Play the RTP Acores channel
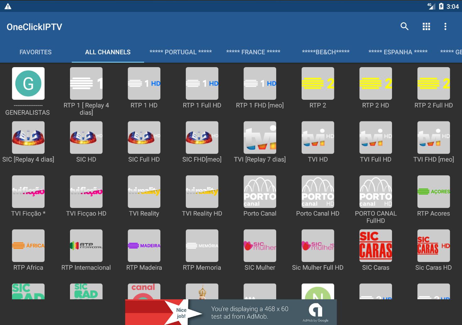462x325 pixels. point(434,191)
